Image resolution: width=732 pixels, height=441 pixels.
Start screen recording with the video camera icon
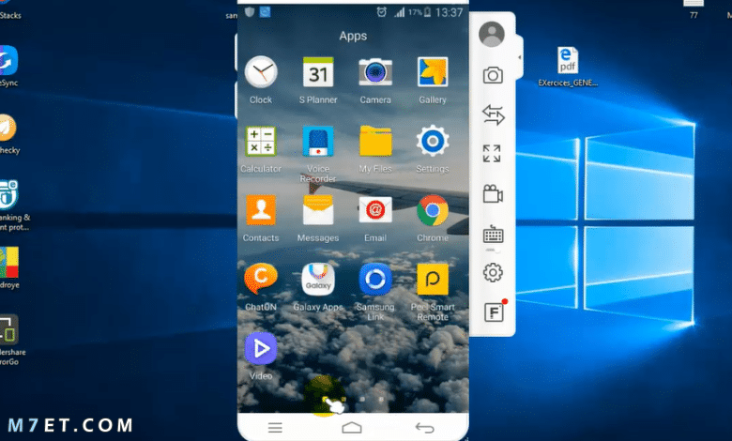click(493, 193)
